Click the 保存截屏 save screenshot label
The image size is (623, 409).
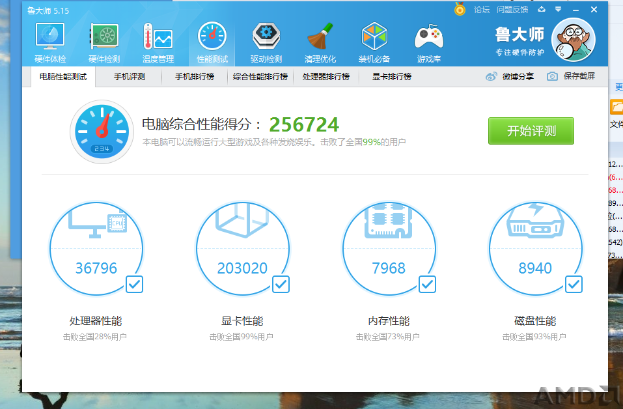pyautogui.click(x=579, y=76)
